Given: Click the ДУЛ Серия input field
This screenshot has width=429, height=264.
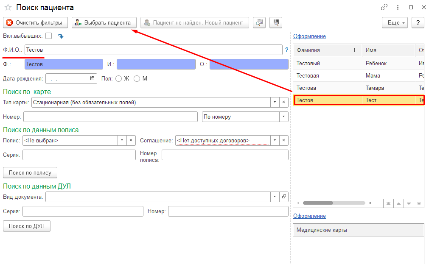Looking at the screenshot, I should click(83, 211).
